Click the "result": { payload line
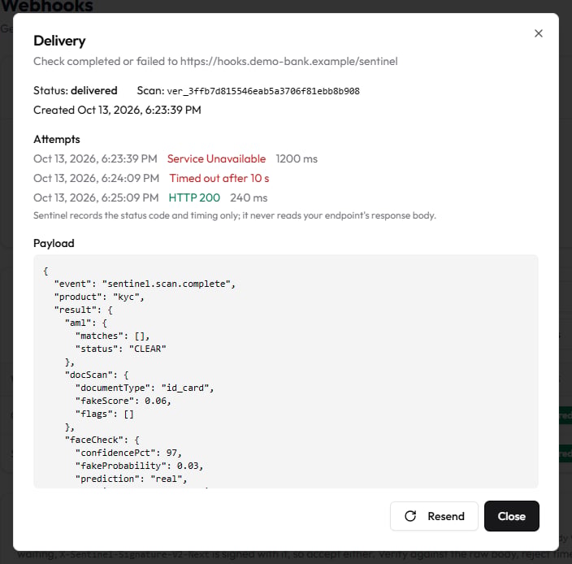Viewport: 572px width, 564px height. (x=83, y=310)
